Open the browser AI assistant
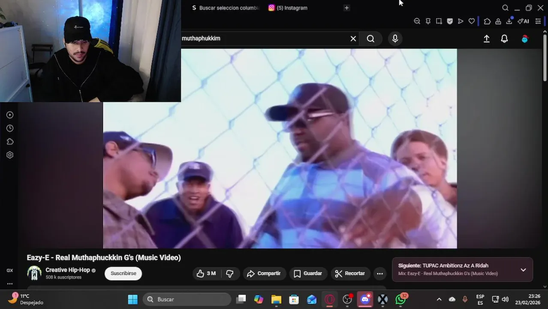 (523, 21)
